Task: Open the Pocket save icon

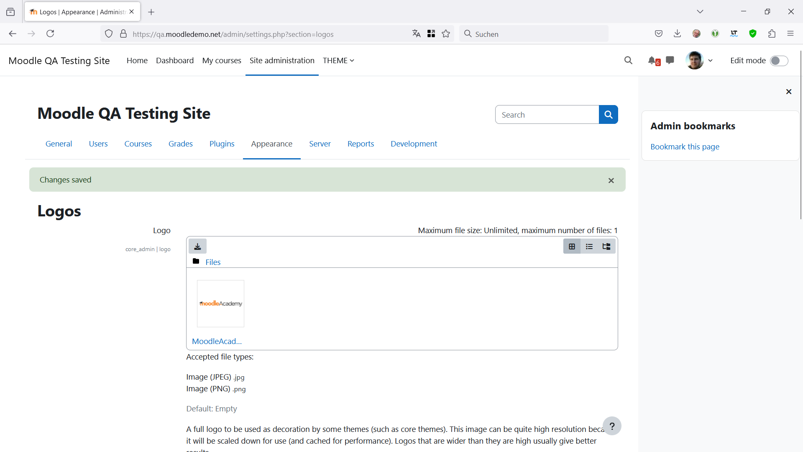Action: tap(659, 34)
